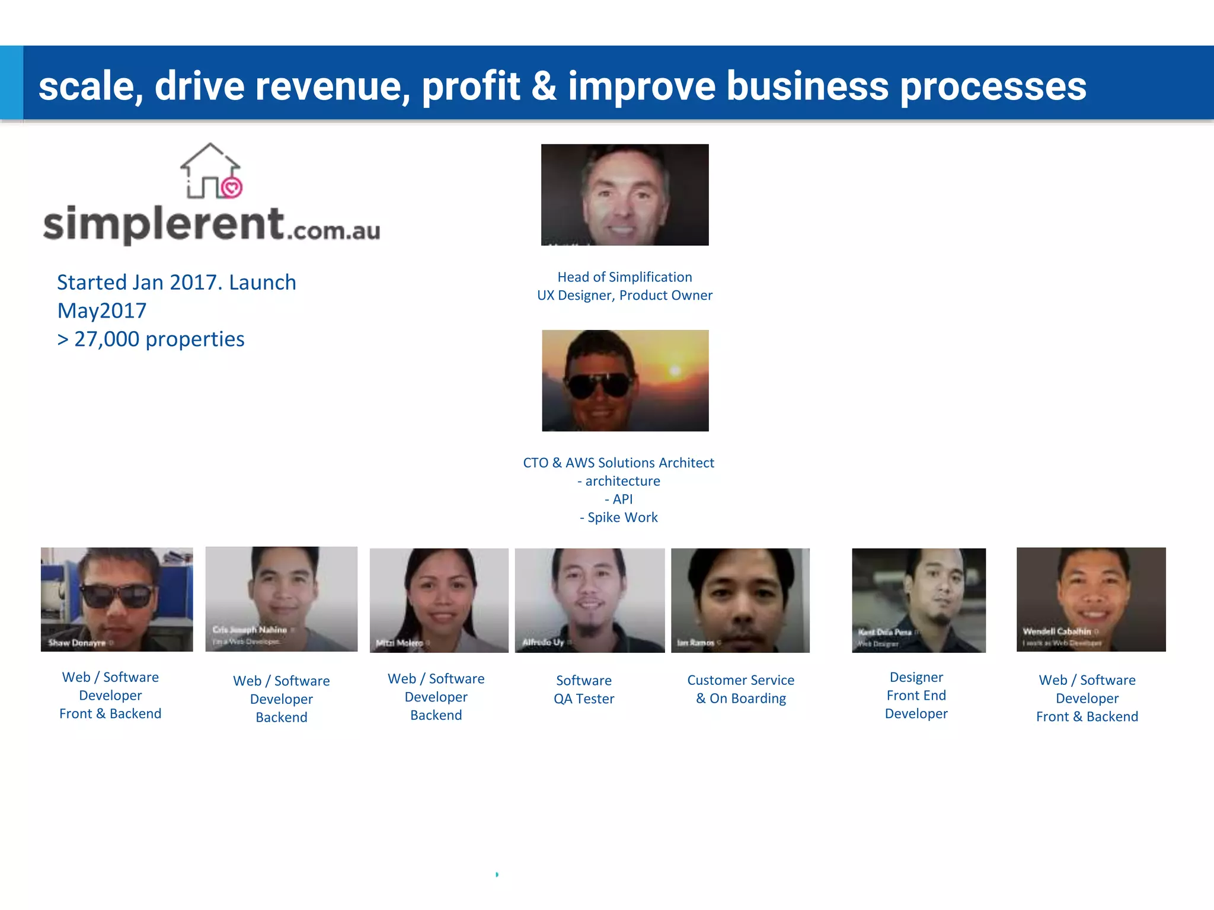Select the '> 27,000 properties' text

tap(151, 339)
